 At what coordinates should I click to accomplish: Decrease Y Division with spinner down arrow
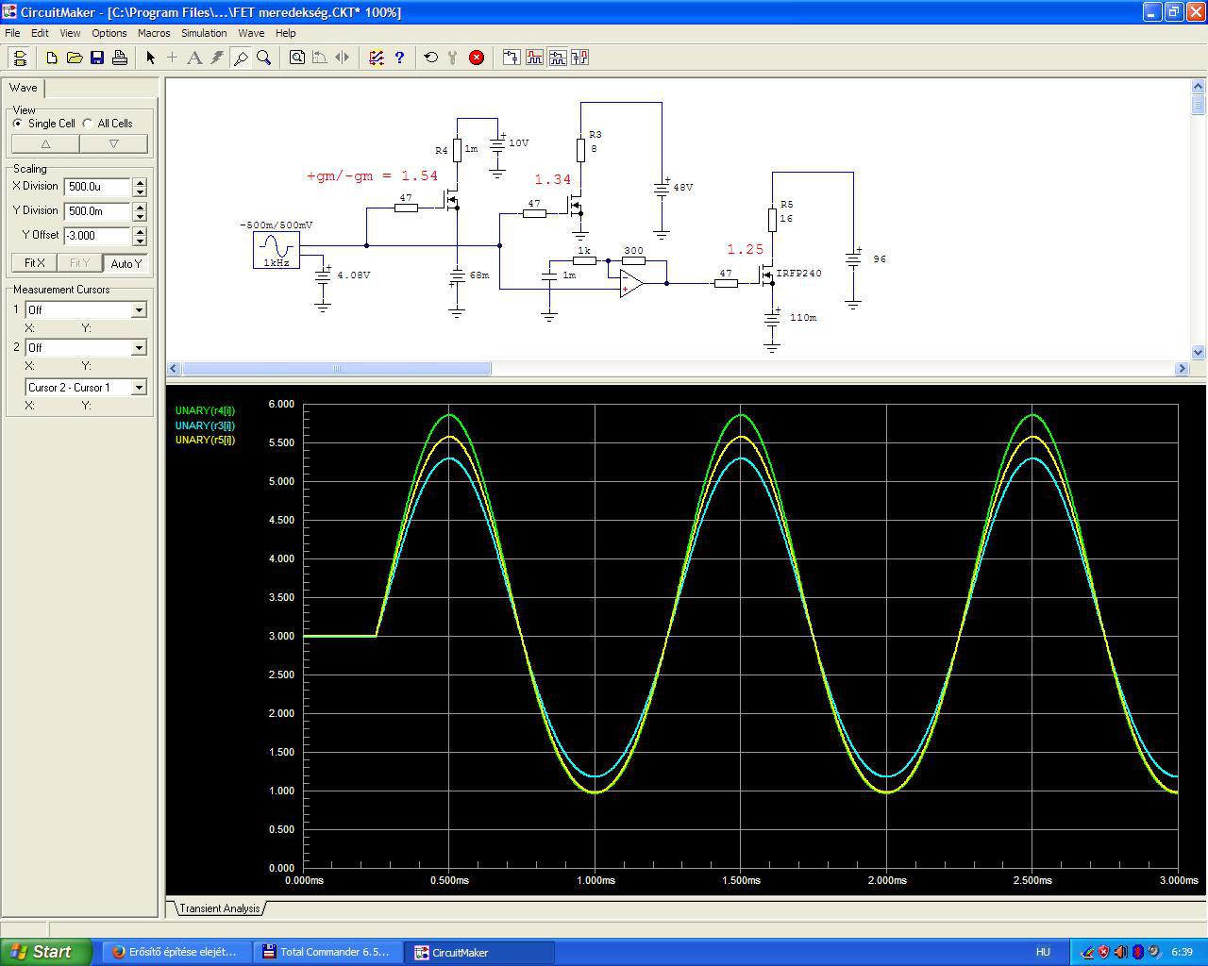[140, 216]
